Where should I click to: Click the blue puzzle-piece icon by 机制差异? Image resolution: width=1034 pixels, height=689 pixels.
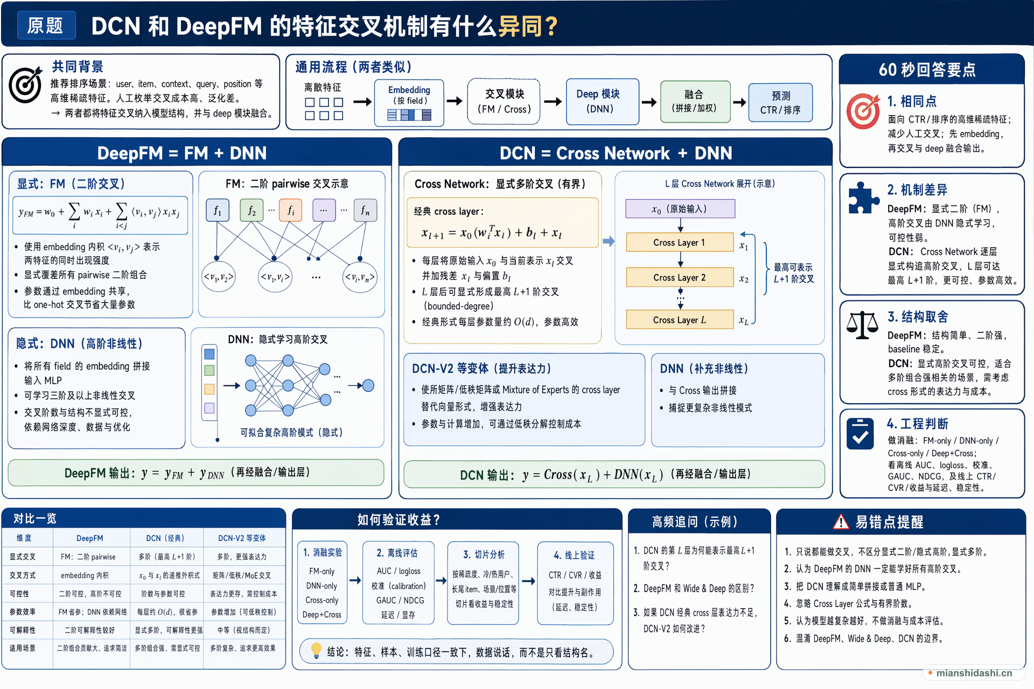(863, 198)
